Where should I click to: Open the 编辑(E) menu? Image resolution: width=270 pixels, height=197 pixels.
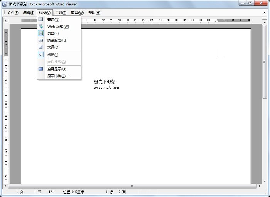[x=29, y=13]
